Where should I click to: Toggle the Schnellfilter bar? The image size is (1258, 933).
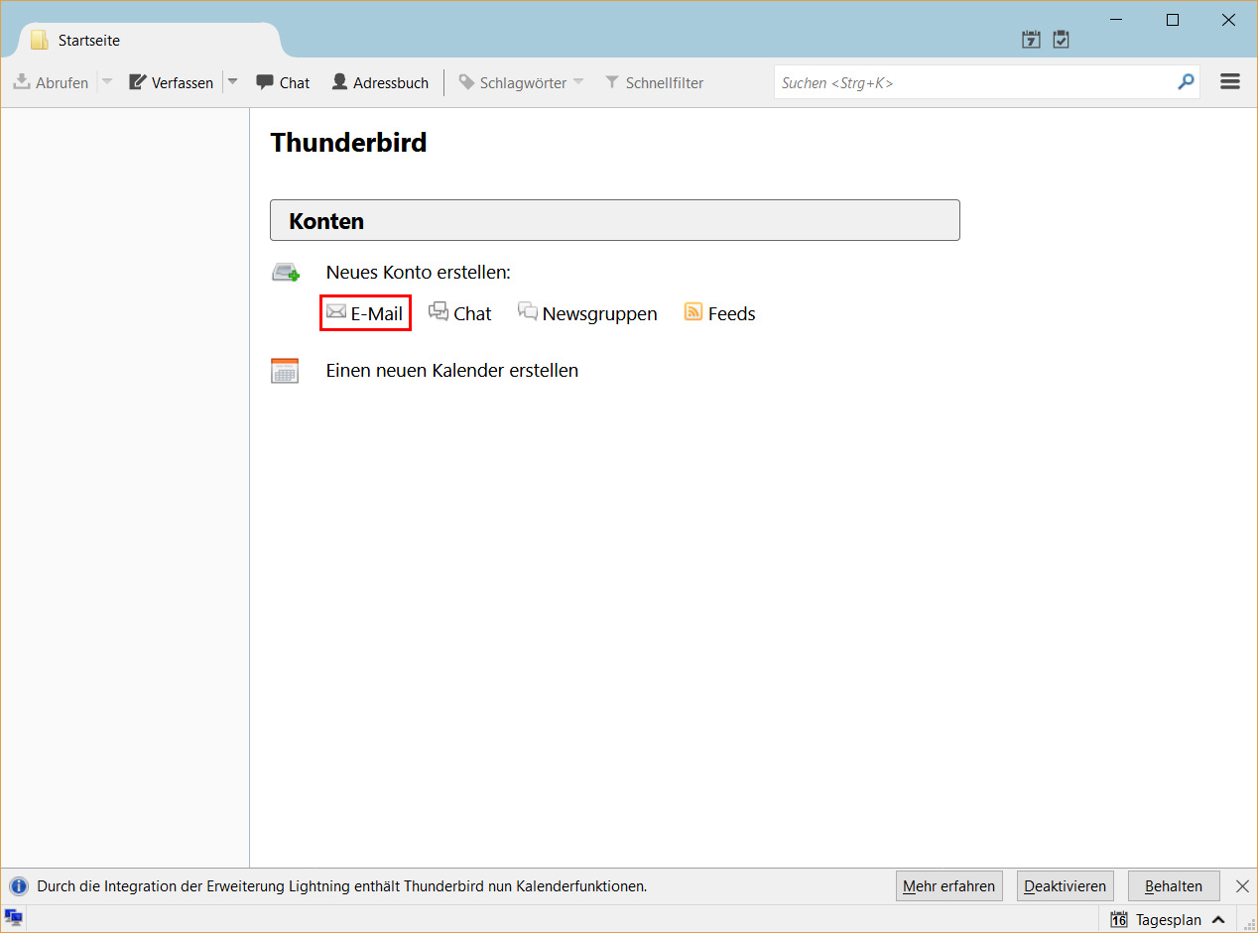pyautogui.click(x=654, y=82)
